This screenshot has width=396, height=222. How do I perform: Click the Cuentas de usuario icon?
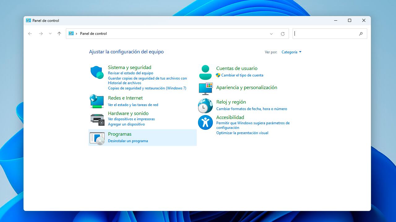(x=205, y=72)
